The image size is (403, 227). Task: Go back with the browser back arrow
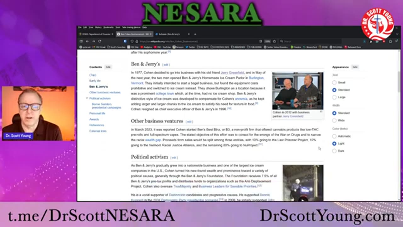pyautogui.click(x=87, y=41)
